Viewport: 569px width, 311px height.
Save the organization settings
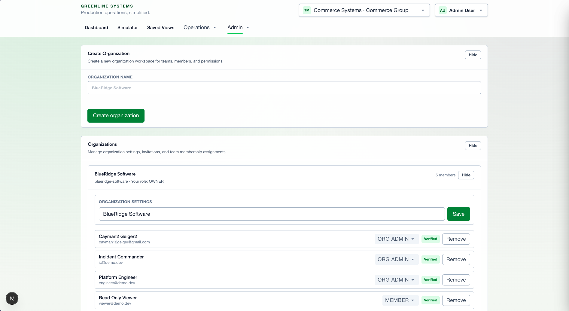coord(458,214)
